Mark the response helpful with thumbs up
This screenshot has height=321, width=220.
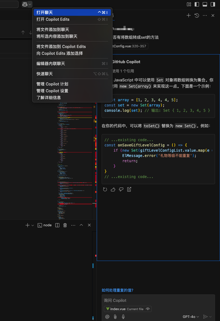[x=113, y=189]
